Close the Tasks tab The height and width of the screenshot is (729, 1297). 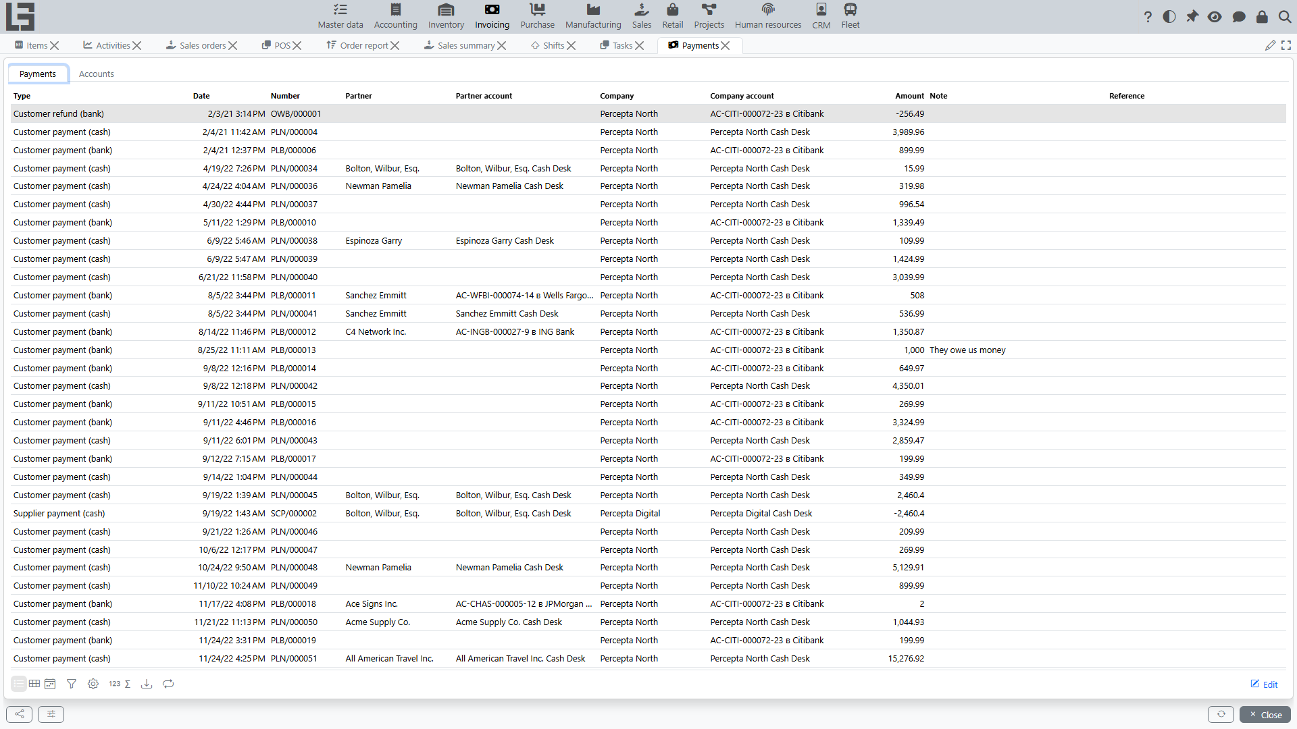coord(640,46)
